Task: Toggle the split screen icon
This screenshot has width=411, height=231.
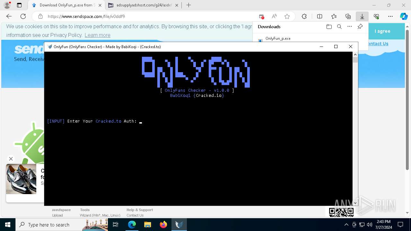Action: [319, 16]
